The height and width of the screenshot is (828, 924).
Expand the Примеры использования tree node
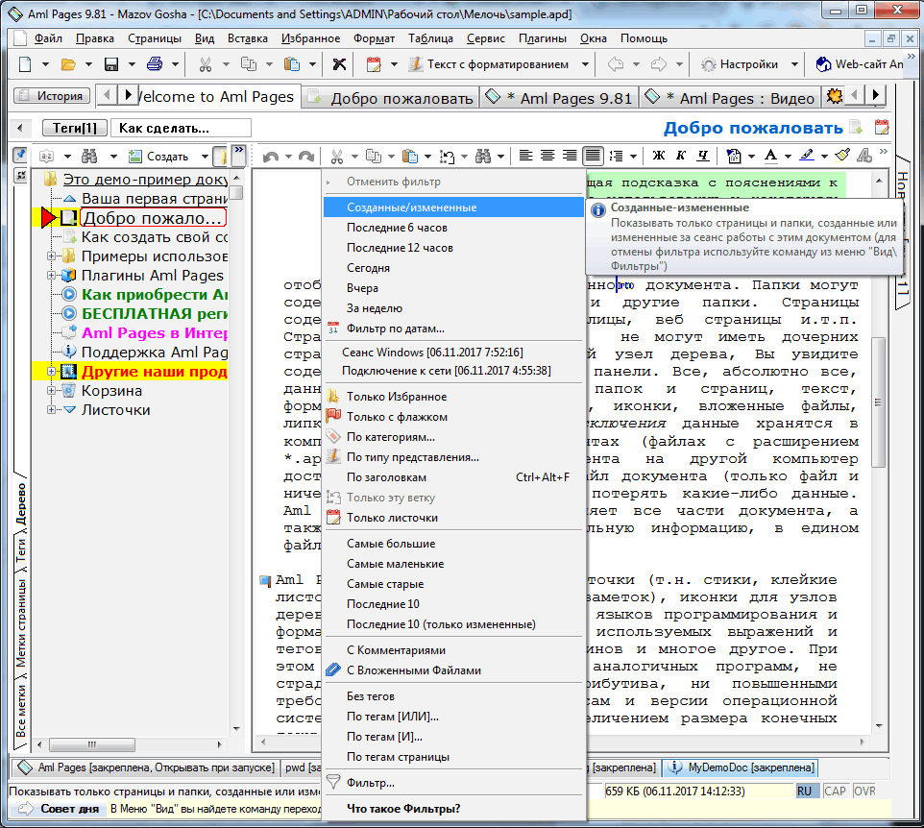51,256
